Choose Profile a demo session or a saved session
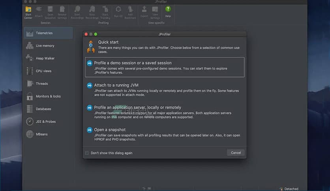Screen dimensions: 330x191 [165, 67]
